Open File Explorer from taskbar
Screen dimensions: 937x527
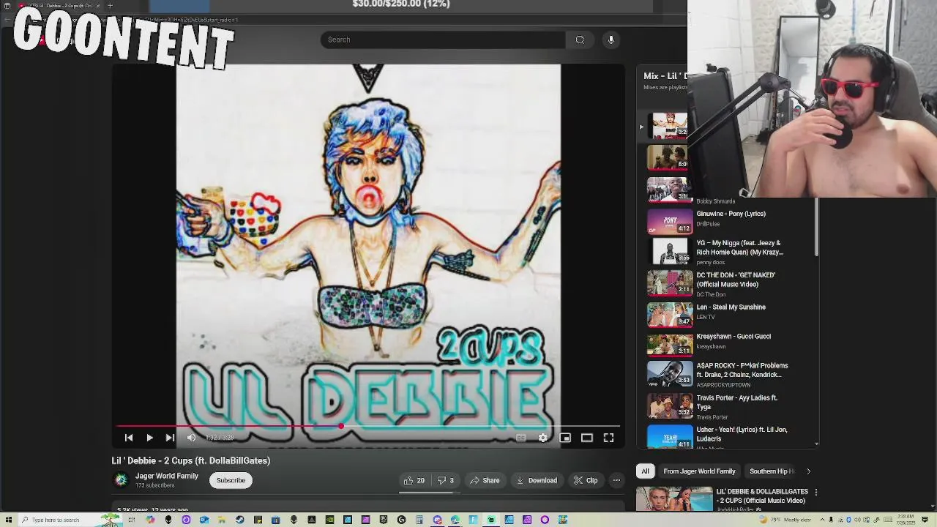pyautogui.click(x=222, y=520)
